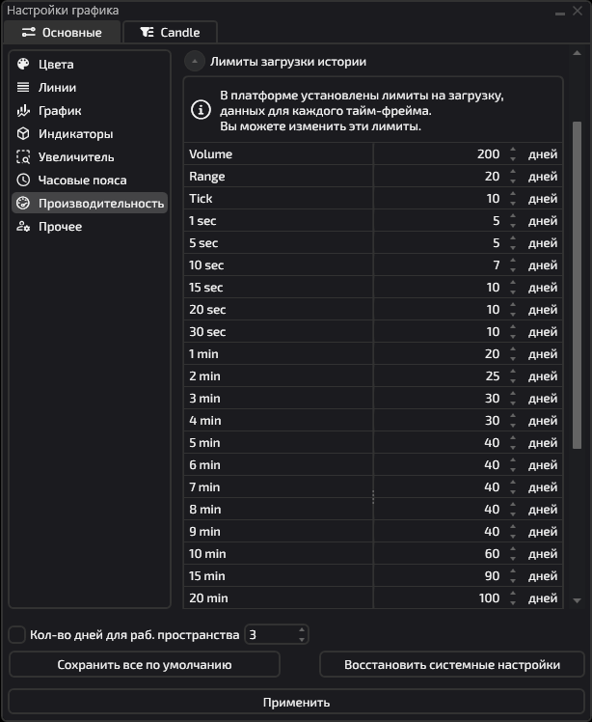Click the Colors palette icon in sidebar
The width and height of the screenshot is (592, 722).
(x=23, y=65)
